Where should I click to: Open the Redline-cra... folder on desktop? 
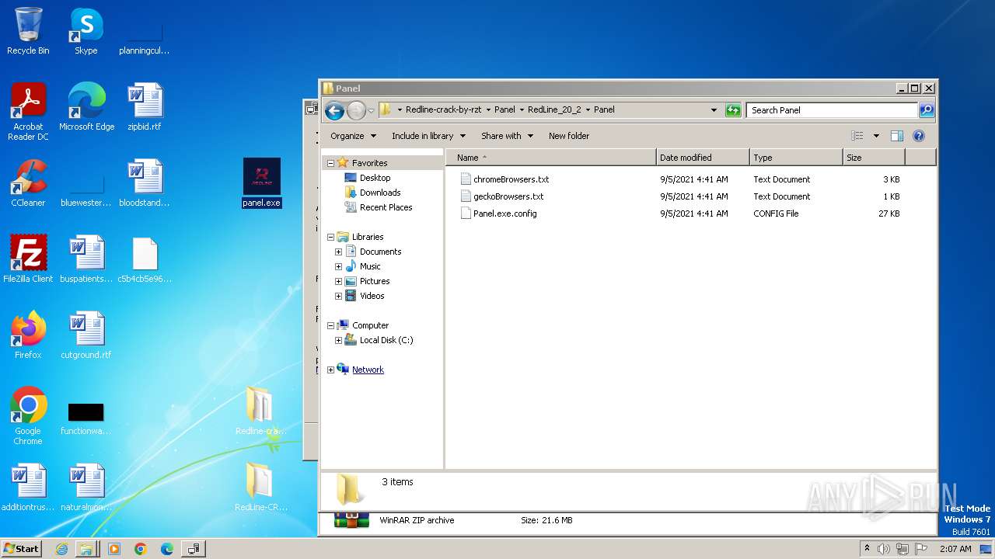click(260, 411)
